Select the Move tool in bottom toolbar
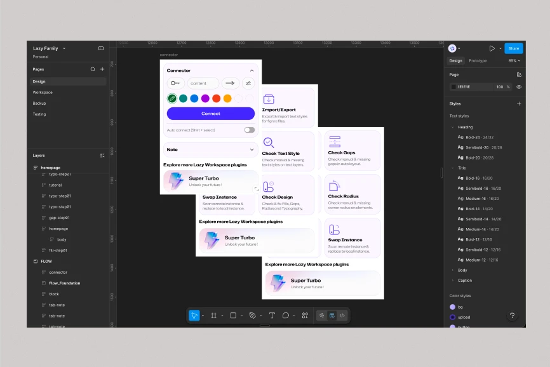 [x=194, y=316]
